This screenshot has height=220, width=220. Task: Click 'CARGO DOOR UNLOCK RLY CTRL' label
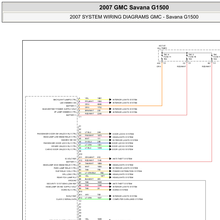click(x=61, y=149)
